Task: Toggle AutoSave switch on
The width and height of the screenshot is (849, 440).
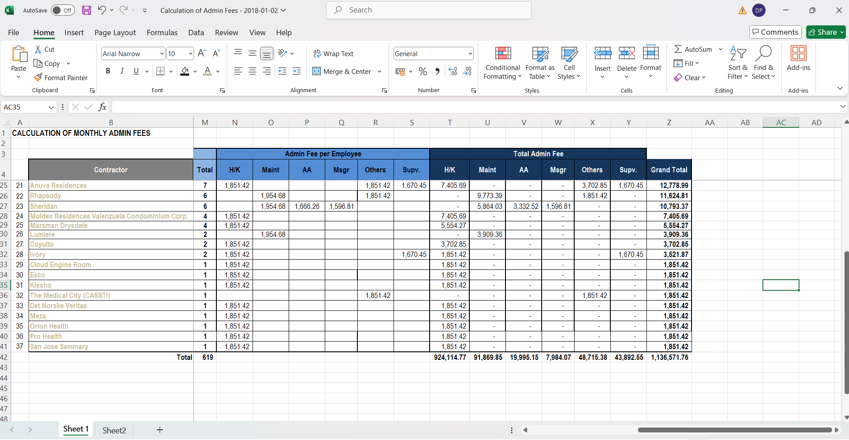Action: point(62,10)
